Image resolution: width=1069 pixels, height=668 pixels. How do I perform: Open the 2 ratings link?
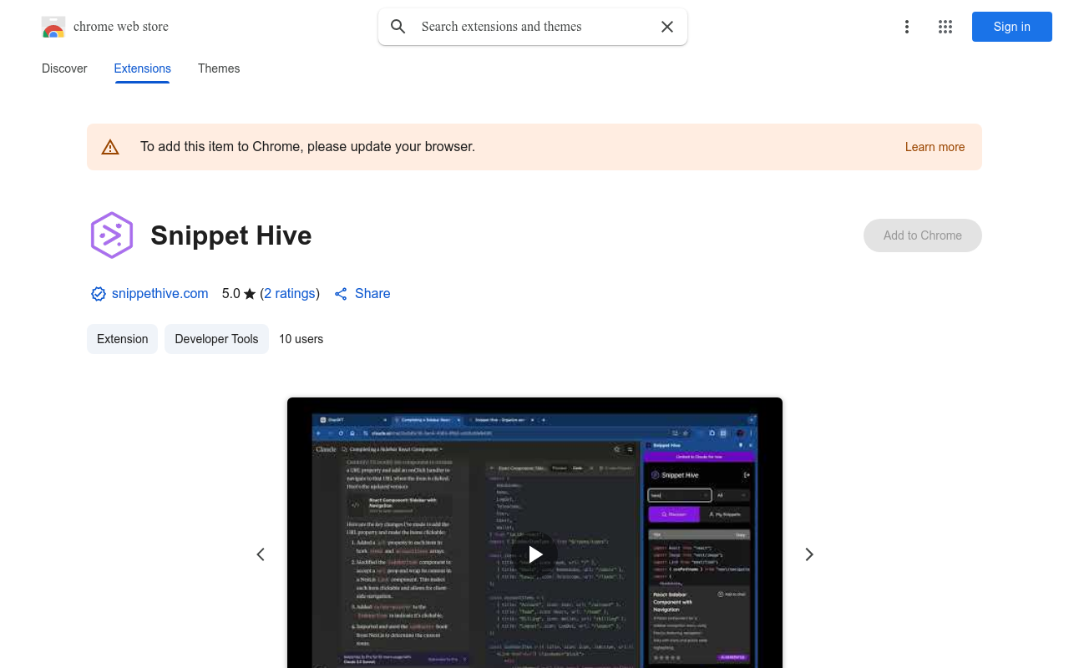pos(290,294)
